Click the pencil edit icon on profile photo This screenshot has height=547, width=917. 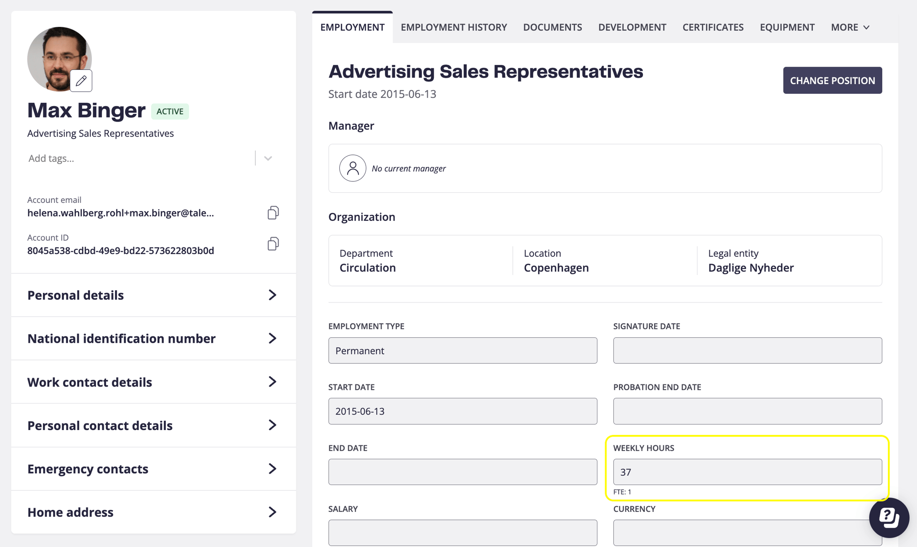click(x=81, y=81)
